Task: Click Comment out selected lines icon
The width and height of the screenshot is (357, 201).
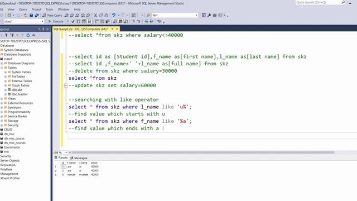Action: coord(133,21)
